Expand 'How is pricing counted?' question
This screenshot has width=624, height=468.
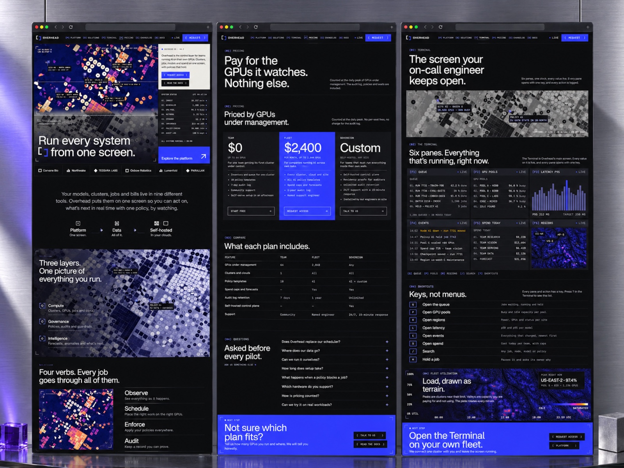tap(387, 396)
